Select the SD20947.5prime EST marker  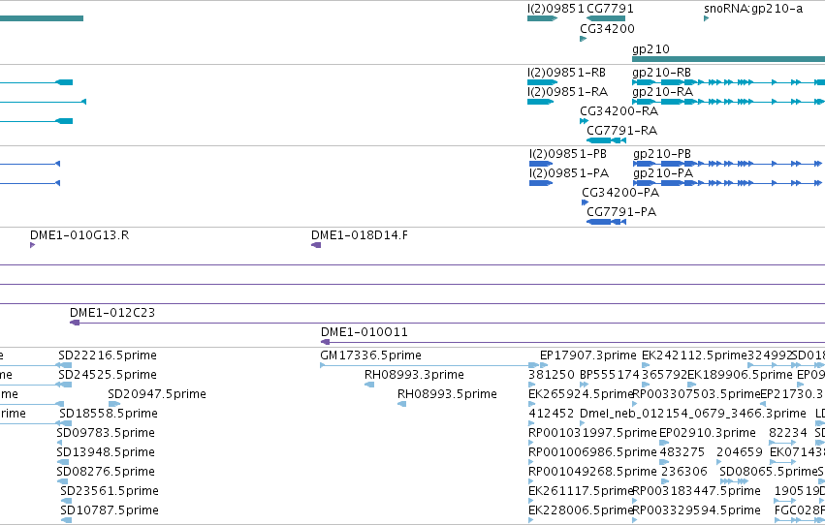pos(114,404)
